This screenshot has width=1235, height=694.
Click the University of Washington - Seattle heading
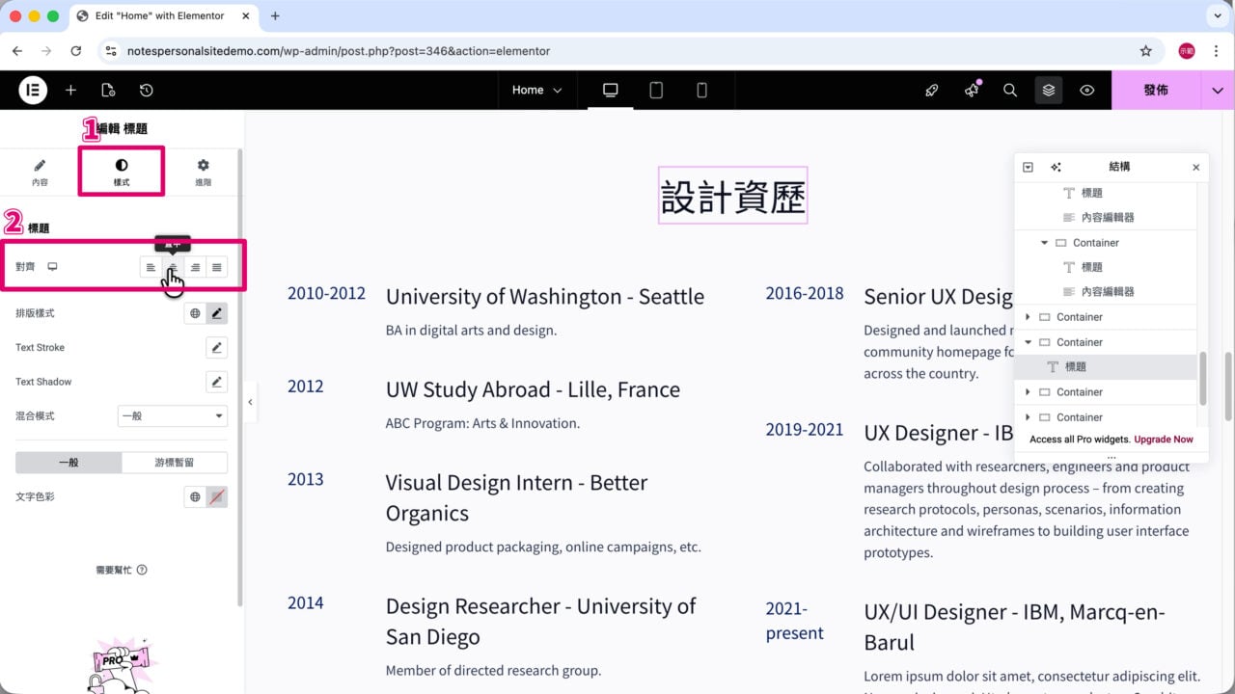tap(545, 296)
